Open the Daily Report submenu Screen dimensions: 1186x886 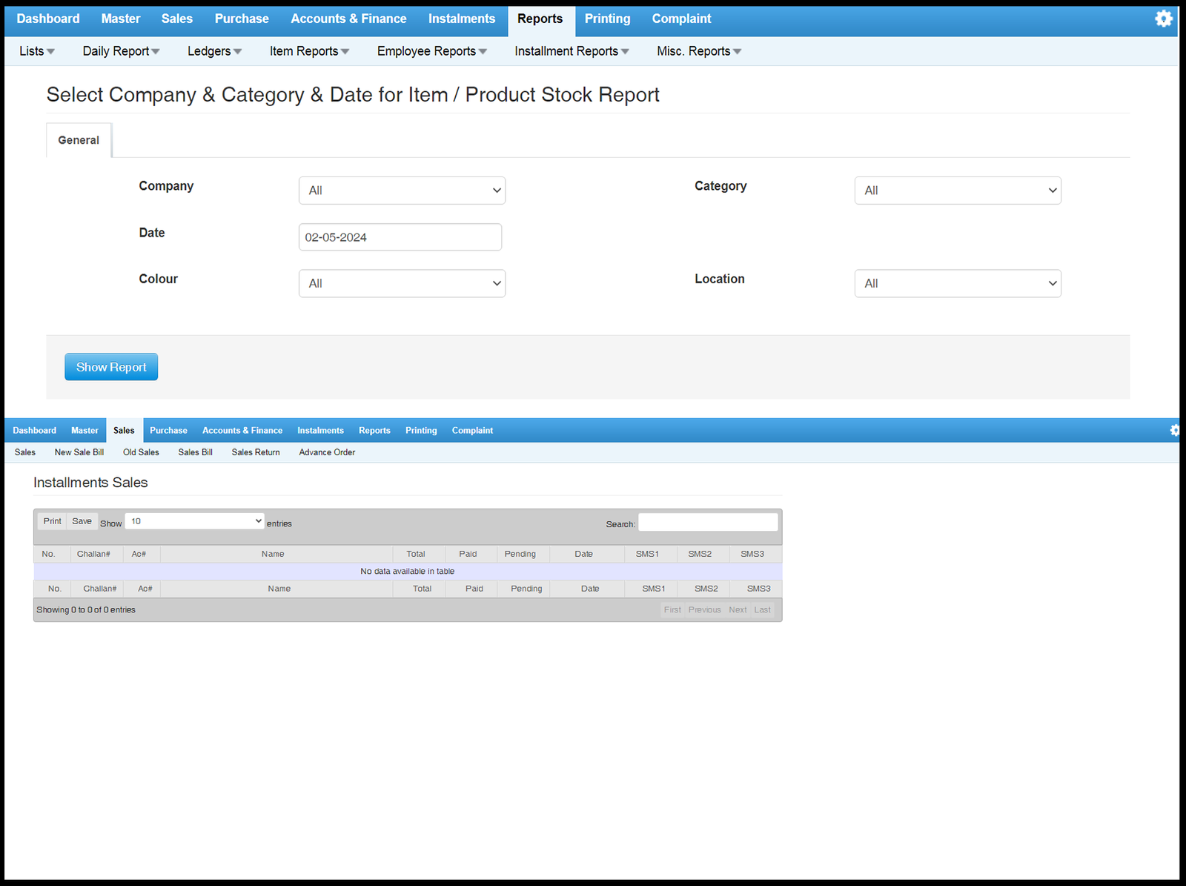click(x=121, y=51)
